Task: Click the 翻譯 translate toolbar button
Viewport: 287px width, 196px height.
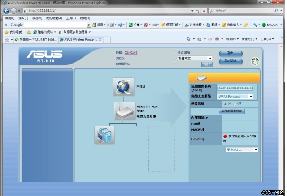Action: coord(212,25)
